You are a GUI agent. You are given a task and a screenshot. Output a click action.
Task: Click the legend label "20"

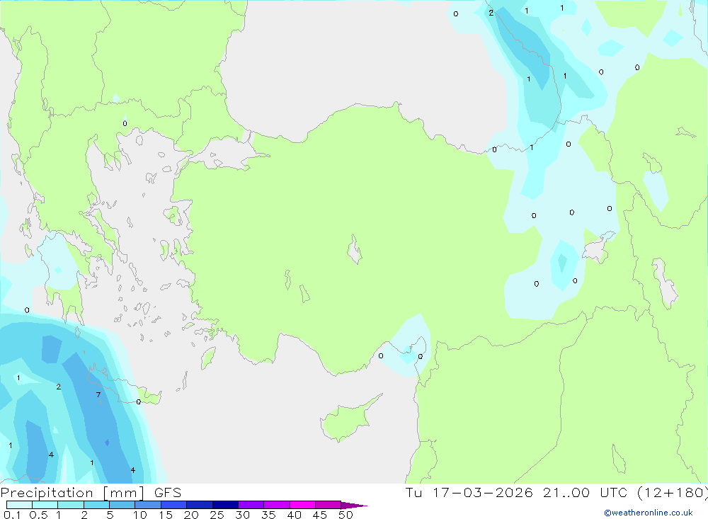191,515
